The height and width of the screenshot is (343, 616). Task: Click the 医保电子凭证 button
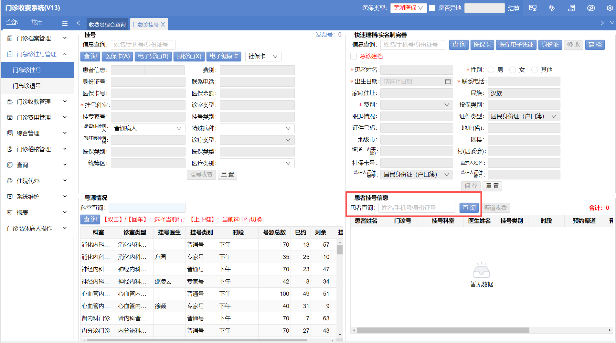(x=516, y=45)
